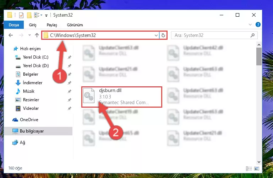Open the Belgeler folder
Screen dimensions: 273x178
[31, 74]
